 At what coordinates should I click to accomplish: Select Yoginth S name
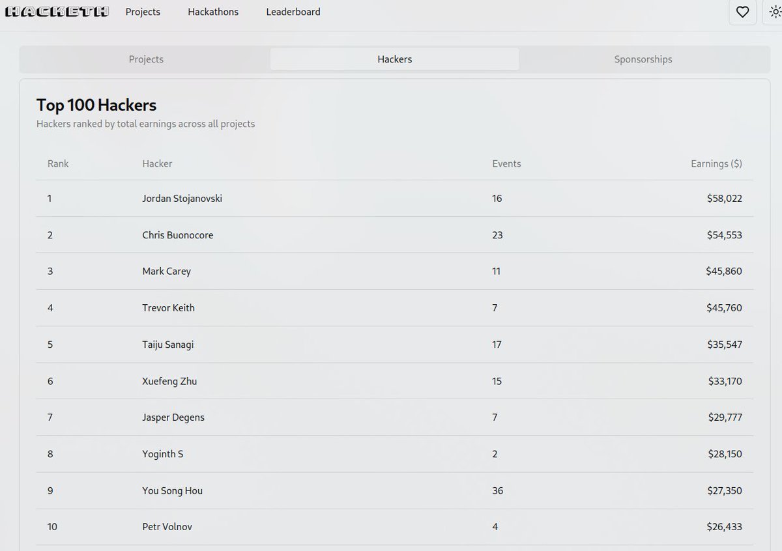[162, 454]
